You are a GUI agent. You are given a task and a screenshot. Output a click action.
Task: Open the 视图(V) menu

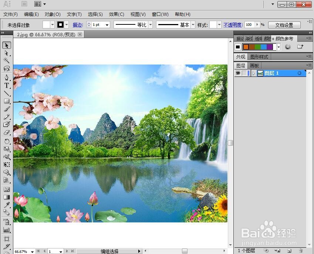[x=138, y=14]
